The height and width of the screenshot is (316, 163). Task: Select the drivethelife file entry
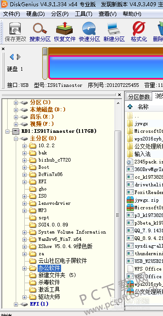click(145, 185)
